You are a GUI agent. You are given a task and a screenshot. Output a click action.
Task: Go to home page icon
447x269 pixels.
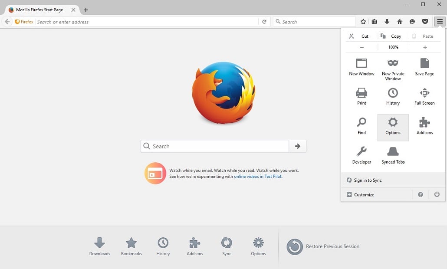[400, 22]
